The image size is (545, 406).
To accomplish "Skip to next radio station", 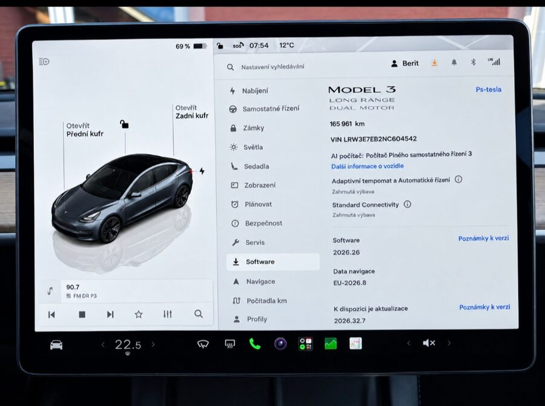I will pos(110,314).
